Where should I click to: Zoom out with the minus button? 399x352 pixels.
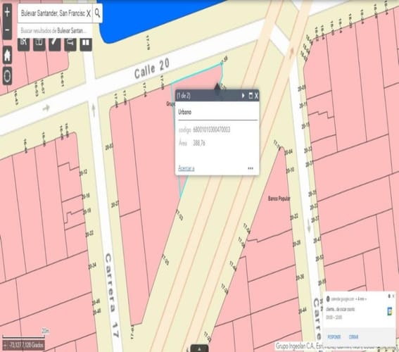tap(7, 30)
